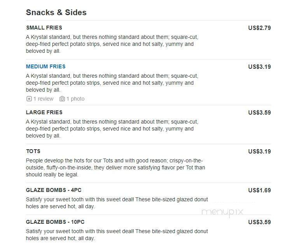This screenshot has width=292, height=244.
Task: Click the Medium Fries price label
Action: pyautogui.click(x=259, y=66)
